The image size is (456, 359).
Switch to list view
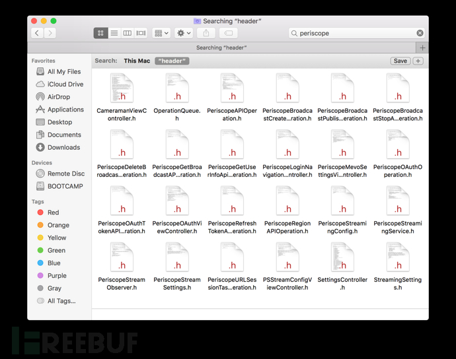point(114,33)
